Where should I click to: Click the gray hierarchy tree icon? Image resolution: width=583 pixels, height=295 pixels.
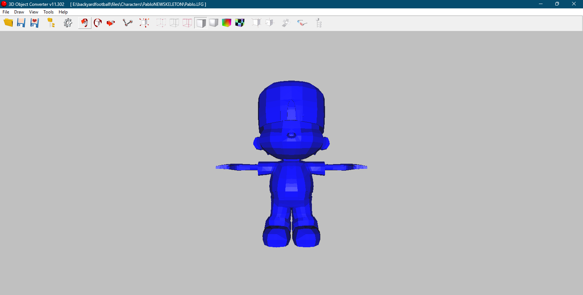point(318,23)
